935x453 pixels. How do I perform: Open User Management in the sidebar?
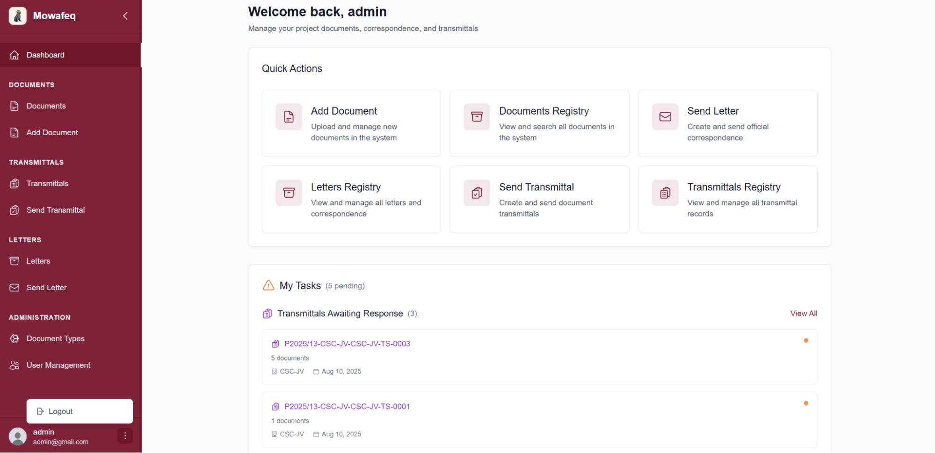tap(58, 365)
